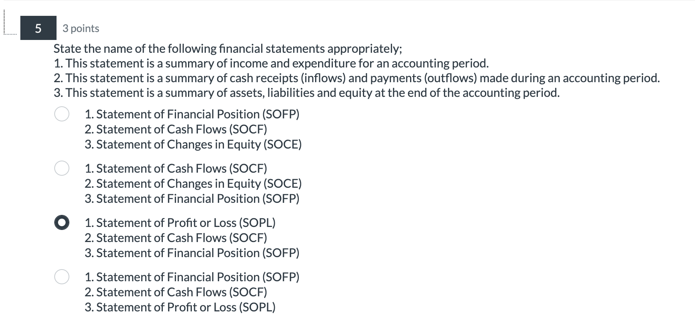Click the first answer group's option list

[x=192, y=129]
